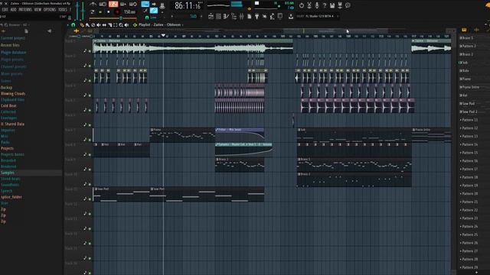Switch pattern/song mode toggle

click(x=93, y=12)
